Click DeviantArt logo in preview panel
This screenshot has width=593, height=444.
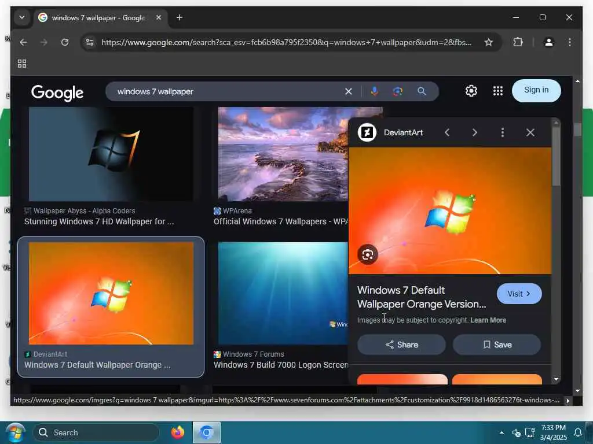pos(367,132)
